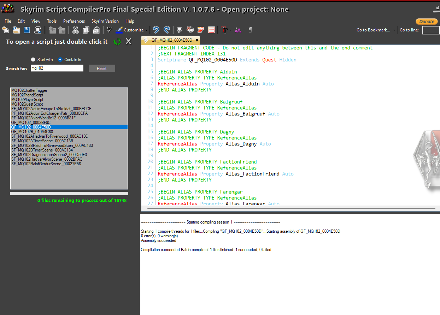Open the Help menu
Image resolution: width=440 pixels, height=315 pixels.
click(x=130, y=21)
